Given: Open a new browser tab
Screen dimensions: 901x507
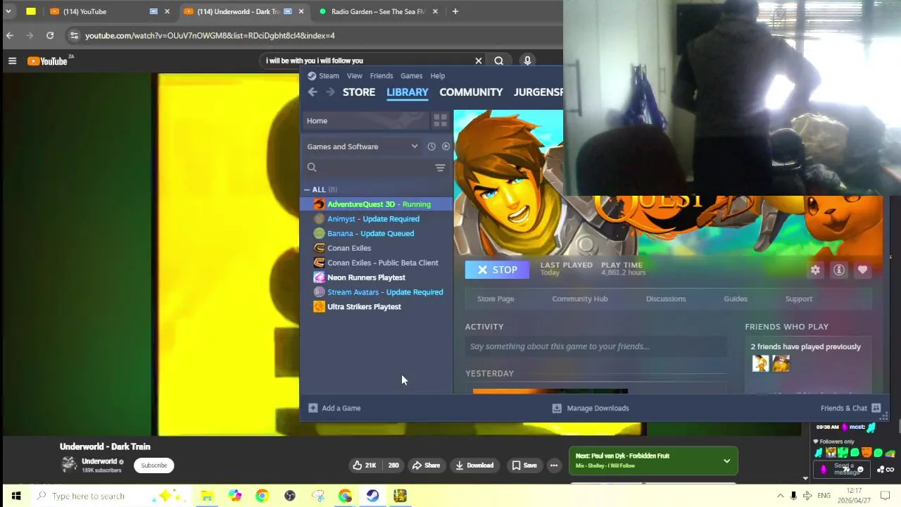Looking at the screenshot, I should coord(455,11).
